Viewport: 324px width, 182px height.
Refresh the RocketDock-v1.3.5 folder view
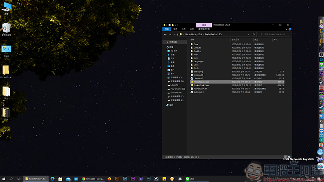click(x=254, y=34)
